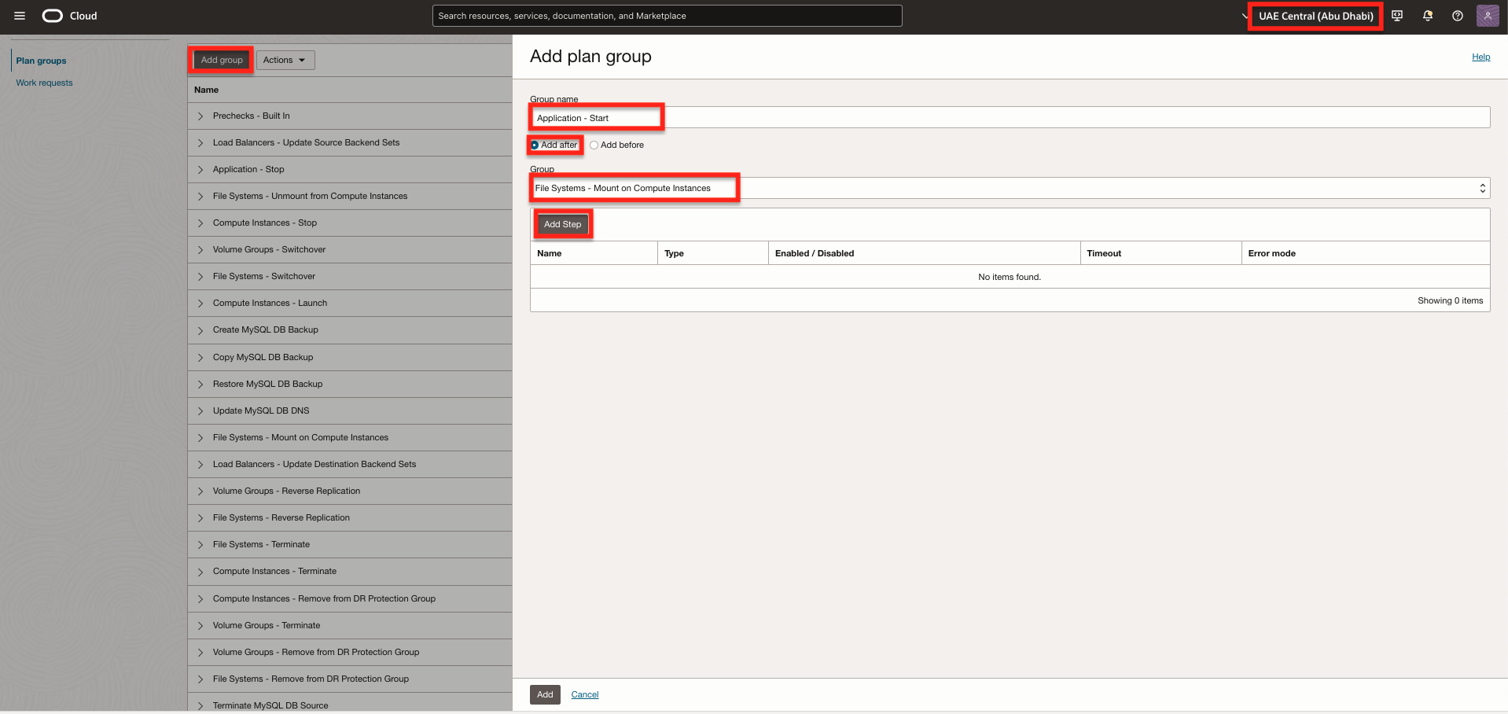Screen dimensions: 1508x714
Task: Expand Compute Instances - Remove from DR Protection Group
Action: 200,599
